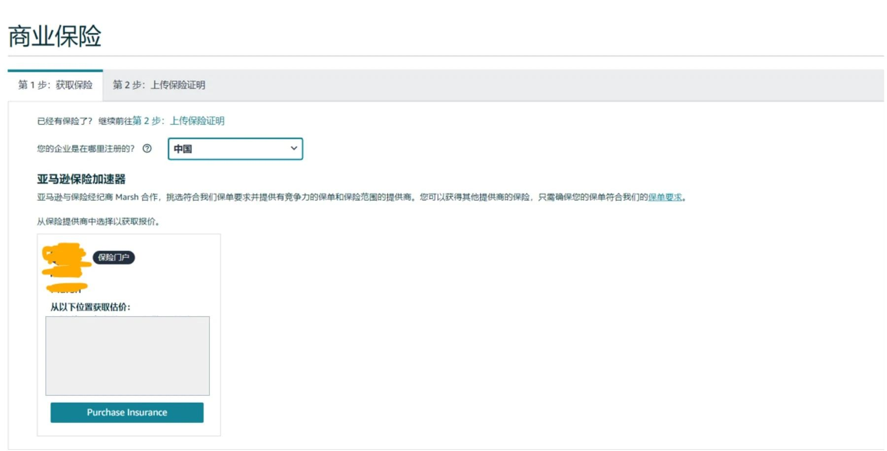Click the insurance portal pill label
Viewport: 887px width, 451px height.
pos(113,258)
